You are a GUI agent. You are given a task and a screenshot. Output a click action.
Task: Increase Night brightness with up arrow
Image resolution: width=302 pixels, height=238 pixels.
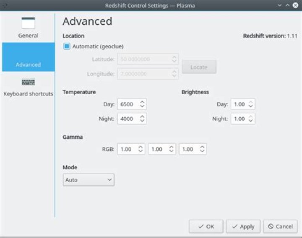click(x=250, y=116)
